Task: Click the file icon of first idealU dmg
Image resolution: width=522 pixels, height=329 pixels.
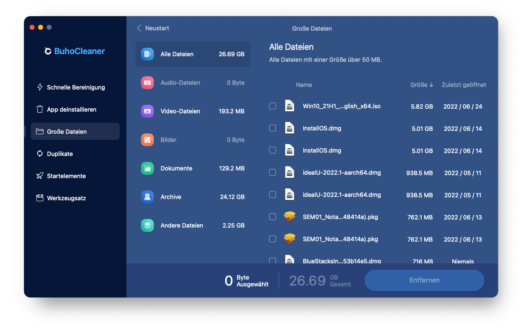Action: coord(290,173)
